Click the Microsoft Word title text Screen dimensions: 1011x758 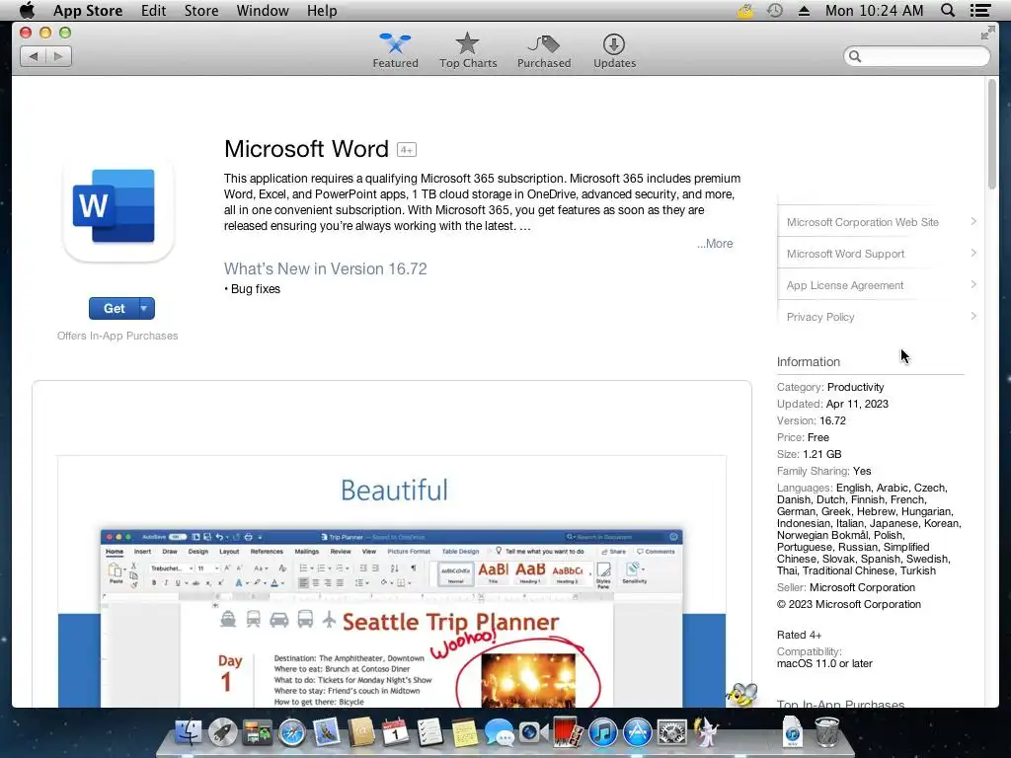click(306, 149)
